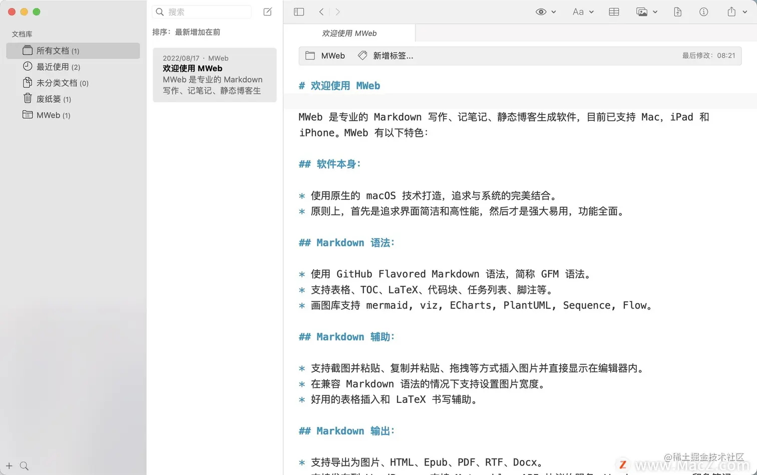Viewport: 757px width, 475px height.
Task: Click 最后修改: 08:21 timestamp
Action: pos(708,56)
